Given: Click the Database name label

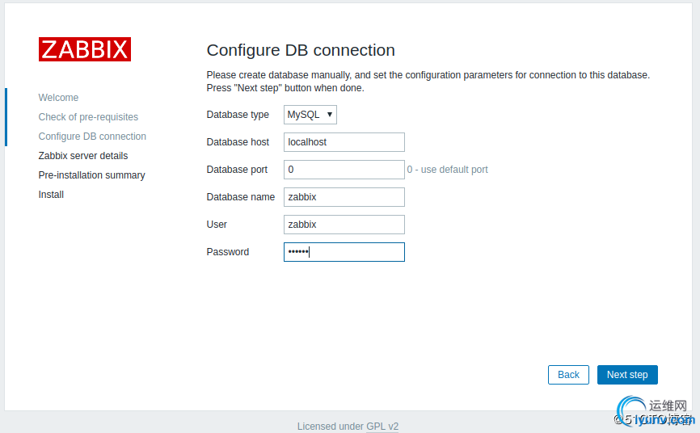Looking at the screenshot, I should [x=241, y=197].
